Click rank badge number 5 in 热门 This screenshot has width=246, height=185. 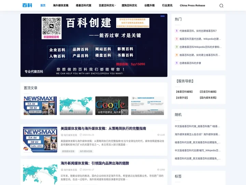177,63
